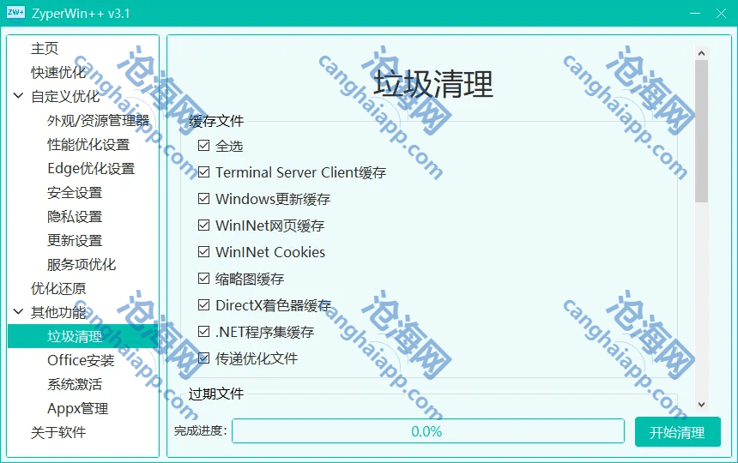
Task: Toggle the 全选 checkbox
Action: [x=203, y=146]
